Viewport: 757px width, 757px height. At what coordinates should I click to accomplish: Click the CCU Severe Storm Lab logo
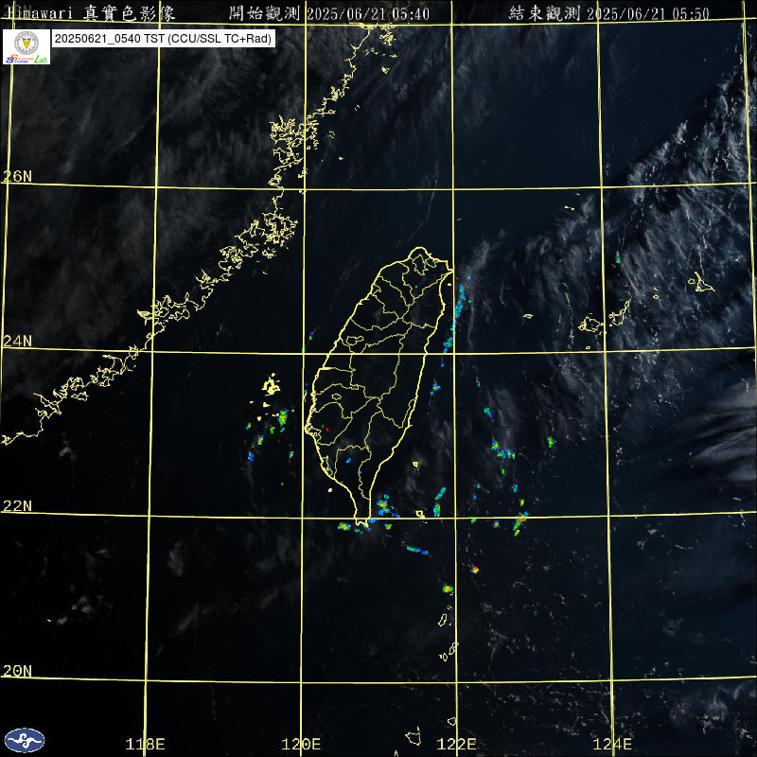click(26, 46)
